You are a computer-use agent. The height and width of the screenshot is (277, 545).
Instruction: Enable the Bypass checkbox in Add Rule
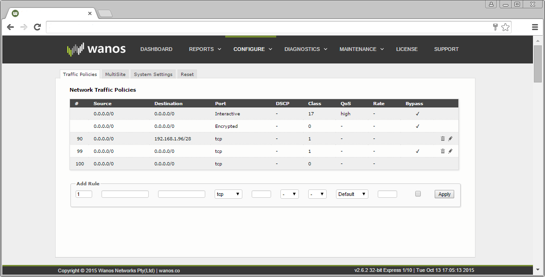click(x=418, y=194)
